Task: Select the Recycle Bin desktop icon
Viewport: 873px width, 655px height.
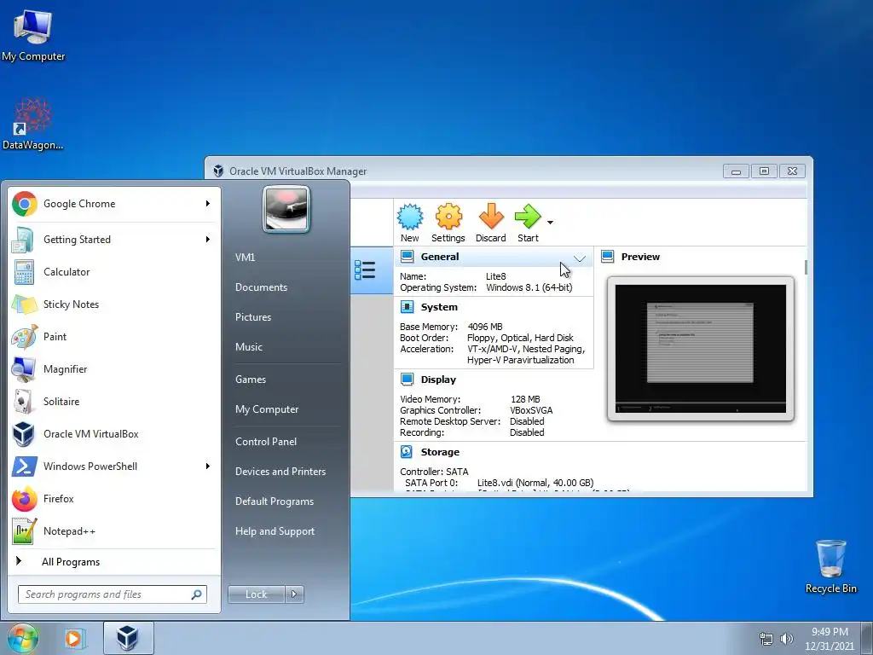Action: point(831,566)
